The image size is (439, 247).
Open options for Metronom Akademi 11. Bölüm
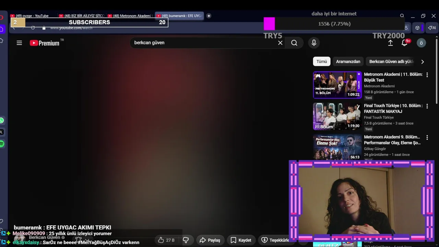[427, 75]
